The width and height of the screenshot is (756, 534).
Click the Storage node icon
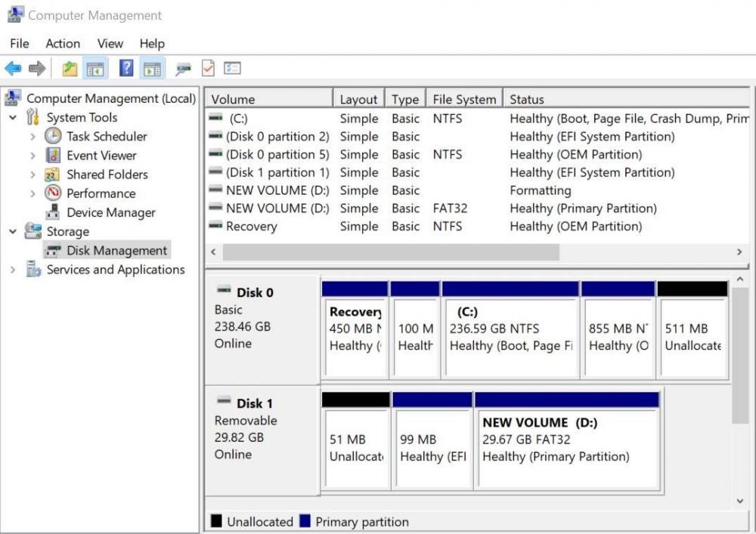coord(33,230)
